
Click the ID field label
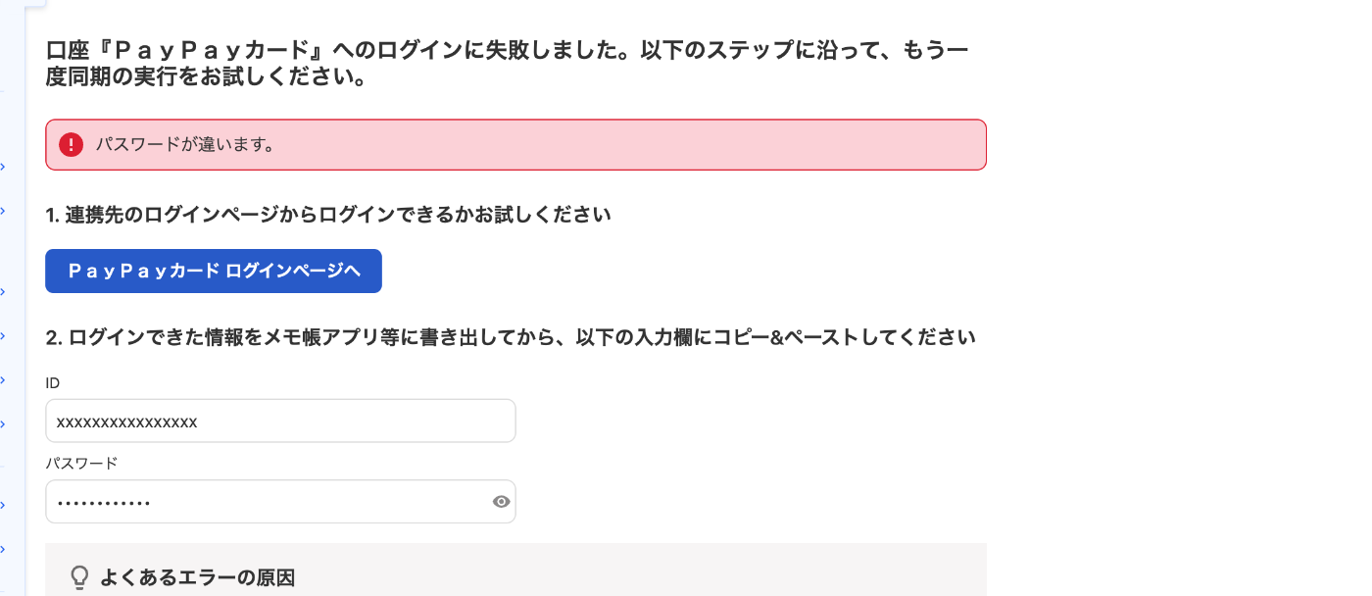53,383
